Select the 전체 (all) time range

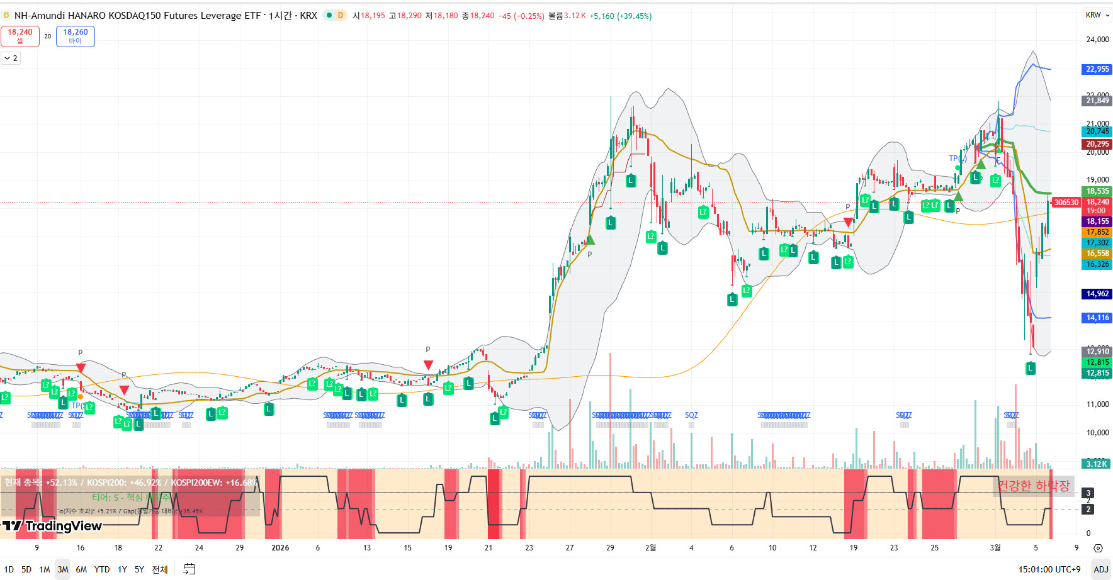[x=160, y=569]
